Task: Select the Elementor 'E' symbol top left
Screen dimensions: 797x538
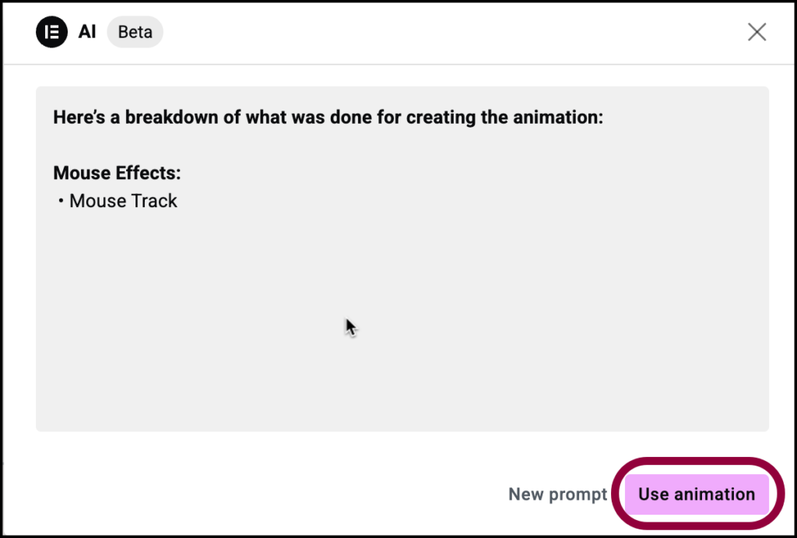Action: (51, 32)
